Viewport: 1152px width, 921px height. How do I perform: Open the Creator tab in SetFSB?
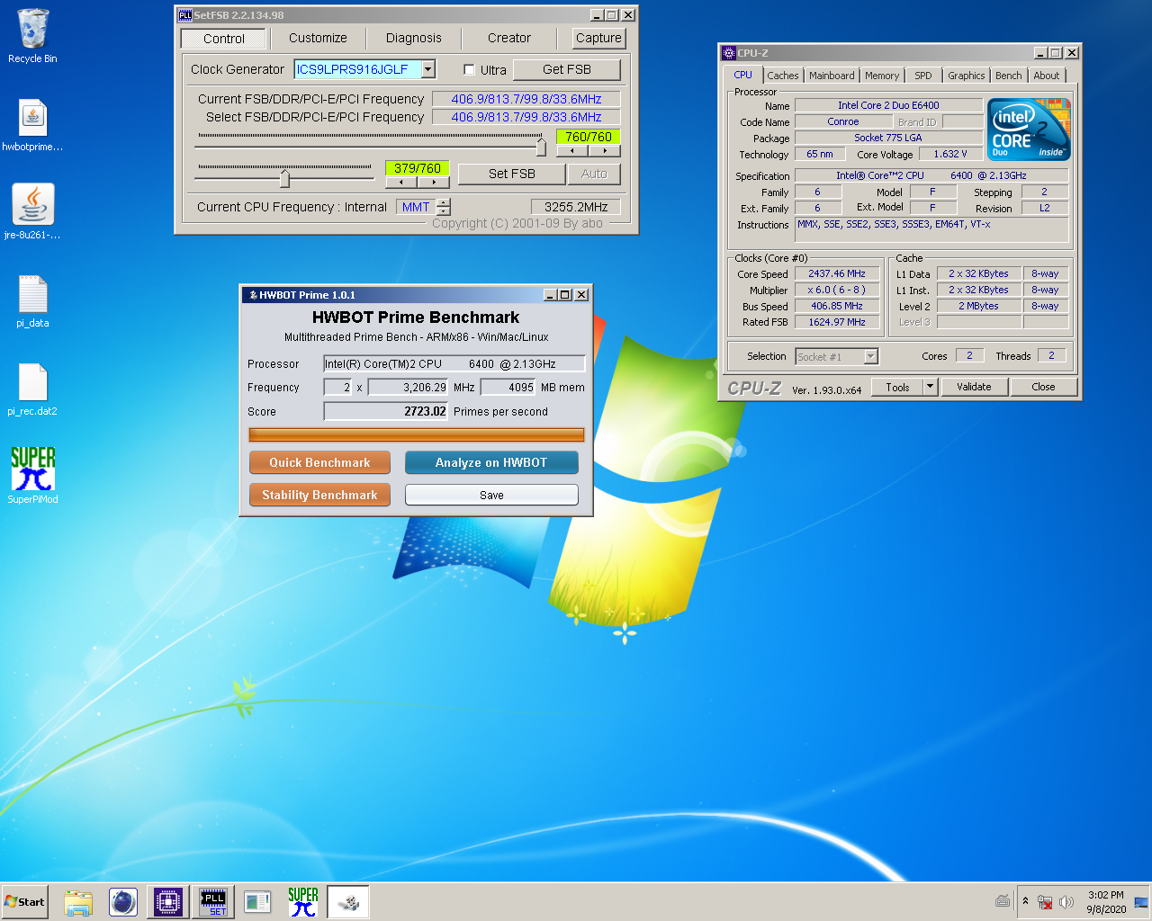click(x=509, y=38)
